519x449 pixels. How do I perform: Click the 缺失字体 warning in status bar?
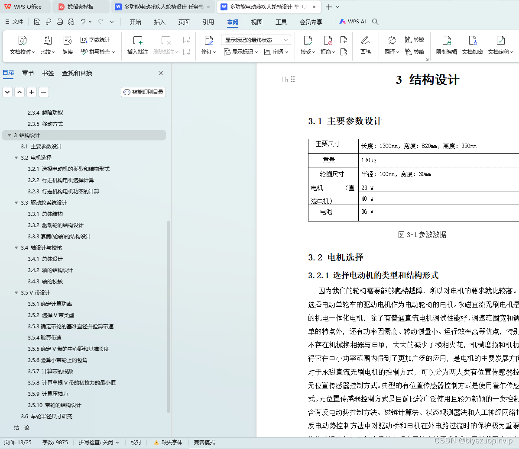click(169, 443)
